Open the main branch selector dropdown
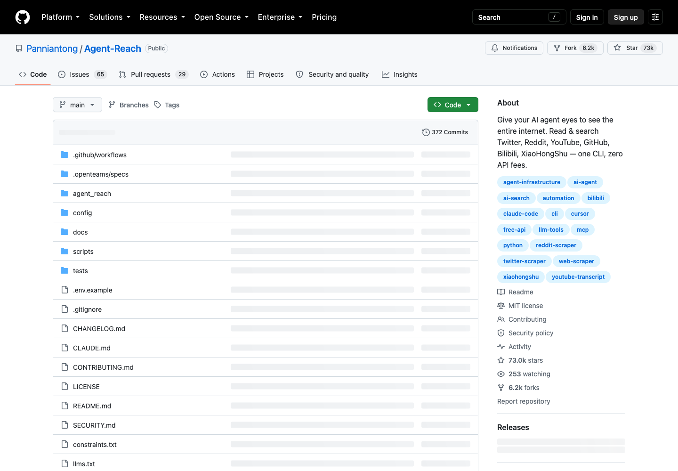The height and width of the screenshot is (471, 678). pyautogui.click(x=77, y=105)
